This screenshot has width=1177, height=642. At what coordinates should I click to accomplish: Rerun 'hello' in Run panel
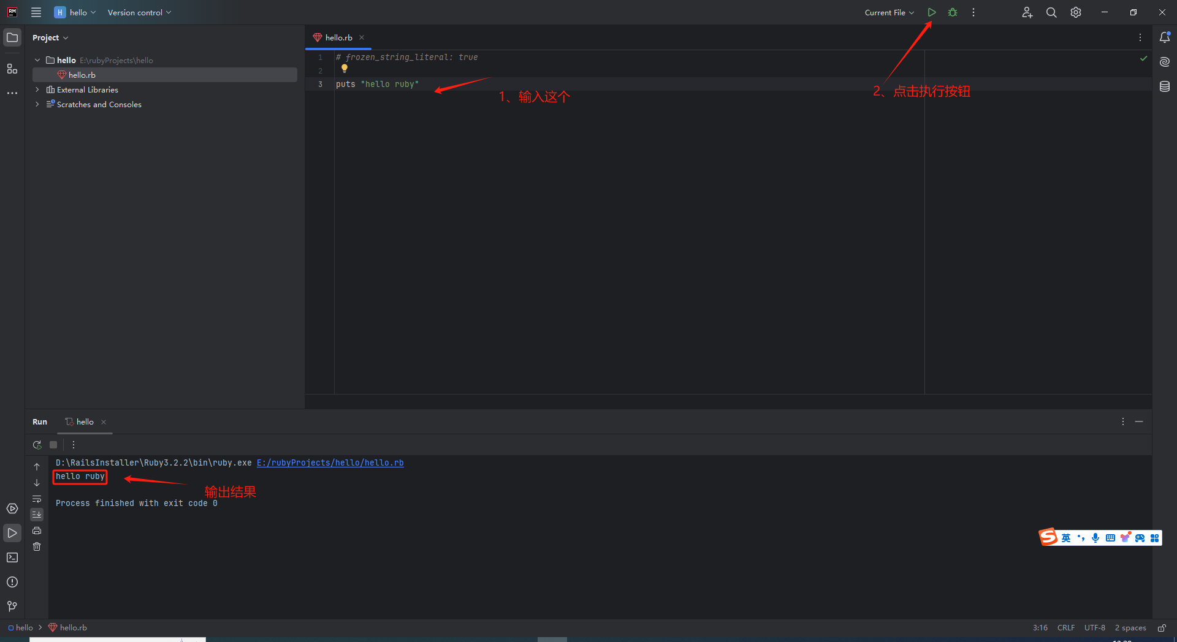[37, 445]
